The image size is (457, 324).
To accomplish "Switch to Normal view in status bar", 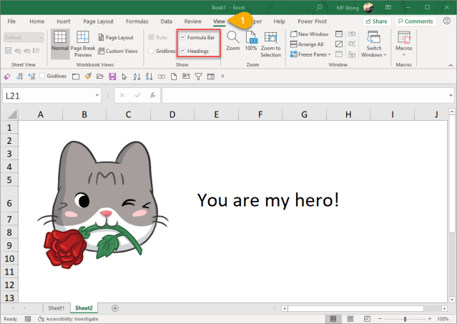I will (333, 319).
